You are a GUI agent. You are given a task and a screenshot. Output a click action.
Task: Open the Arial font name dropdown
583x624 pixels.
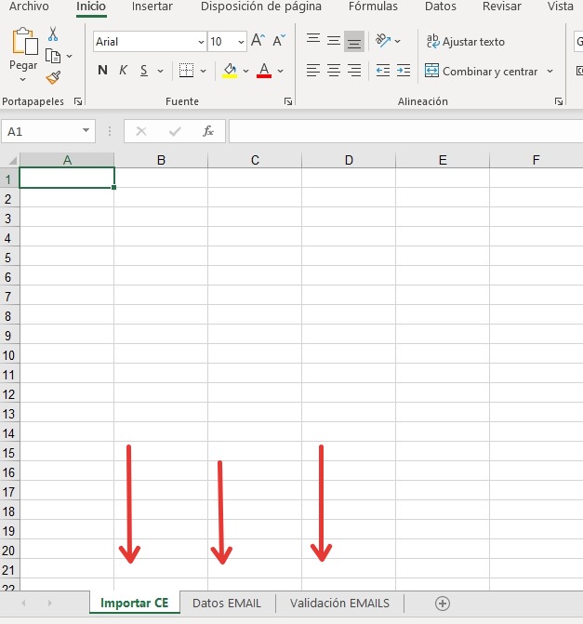[x=201, y=42]
